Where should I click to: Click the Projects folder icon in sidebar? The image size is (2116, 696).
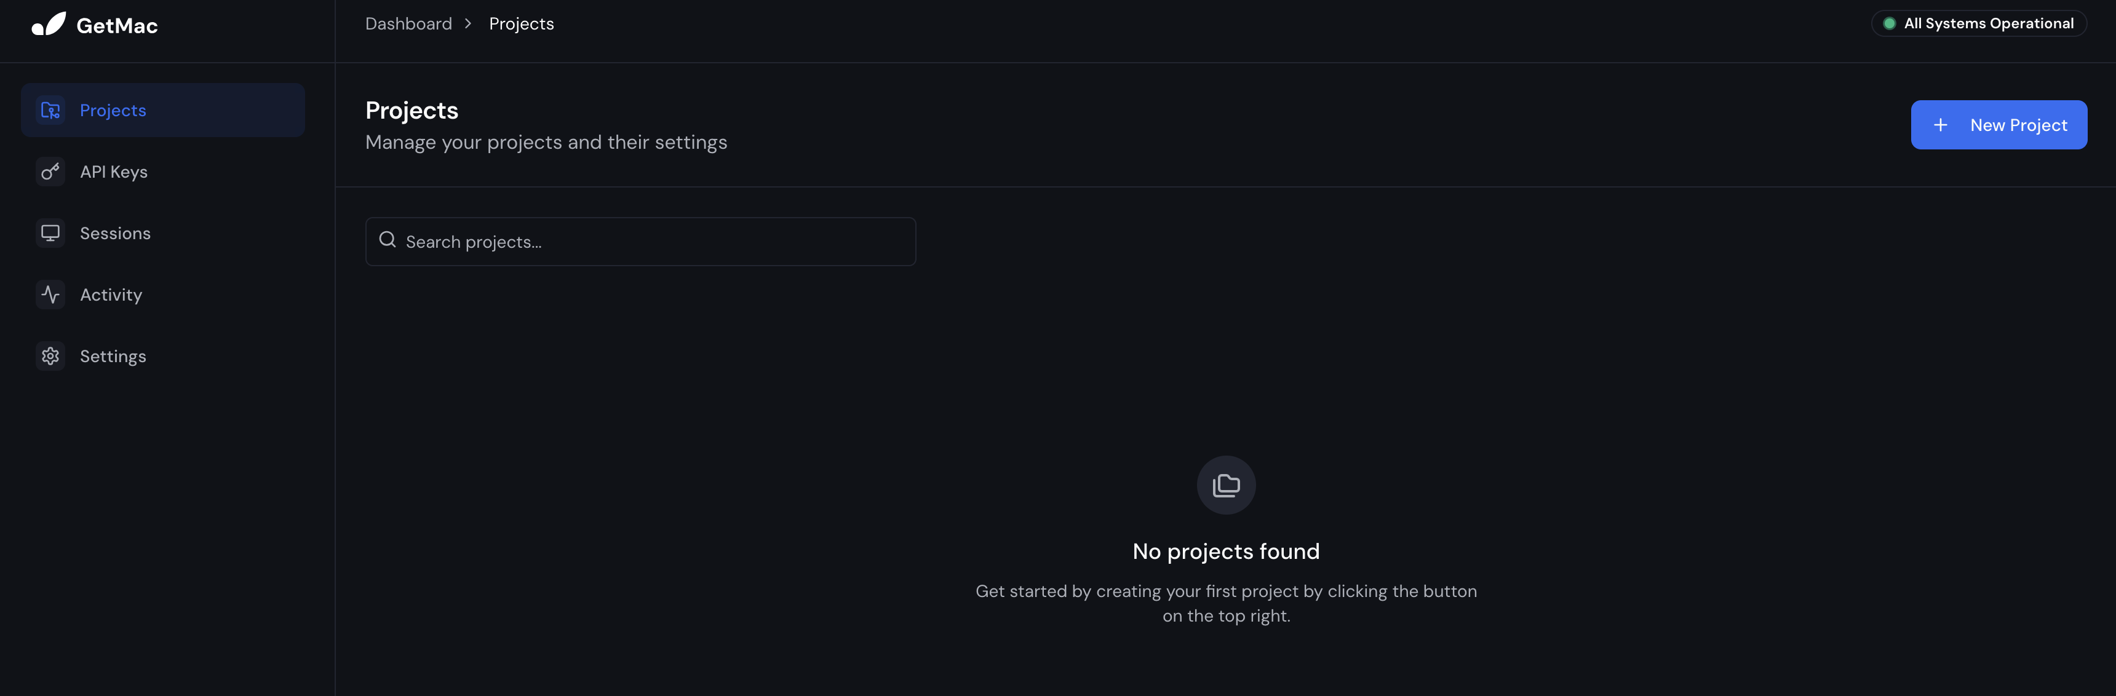[50, 110]
